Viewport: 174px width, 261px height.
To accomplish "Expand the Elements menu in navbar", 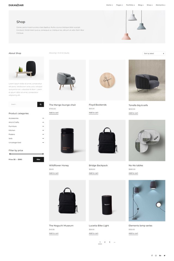I will pyautogui.click(x=160, y=5).
